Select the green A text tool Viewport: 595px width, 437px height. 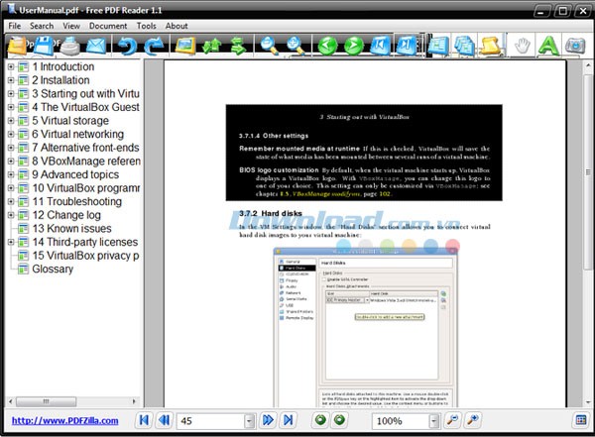pyautogui.click(x=548, y=46)
